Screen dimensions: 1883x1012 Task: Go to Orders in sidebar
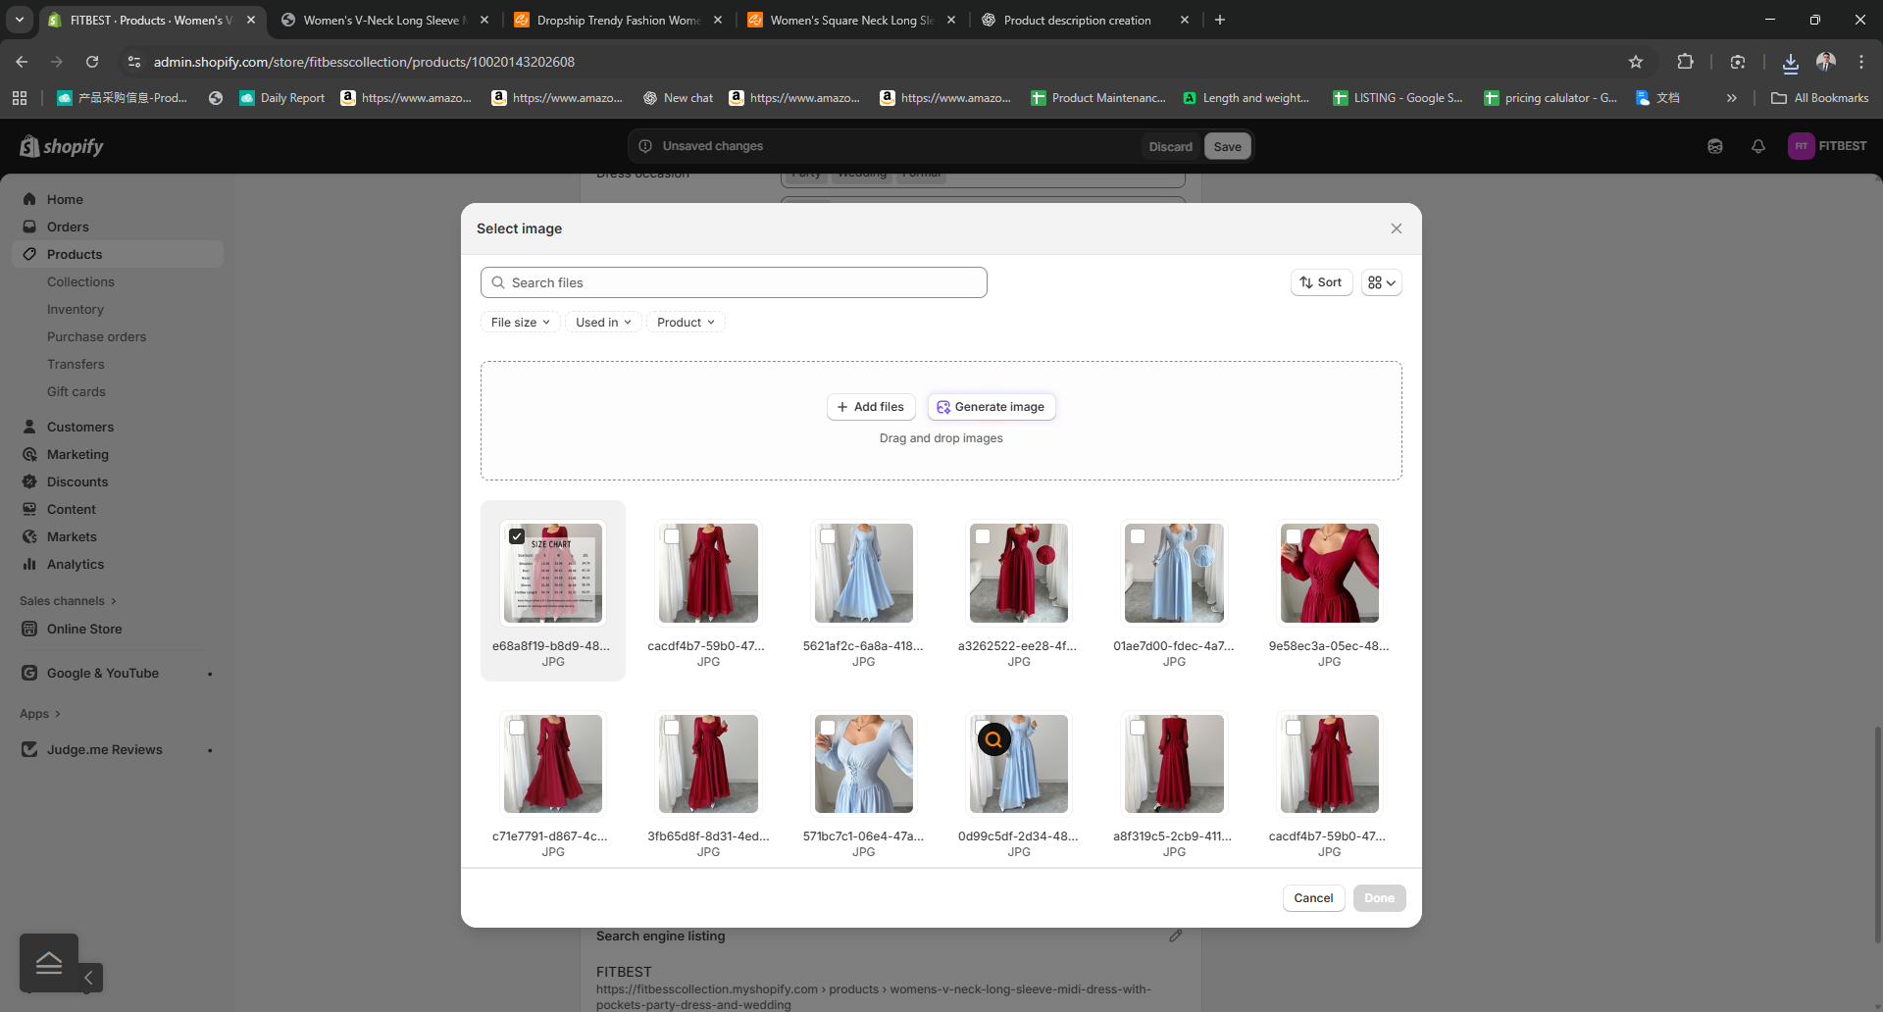68,227
